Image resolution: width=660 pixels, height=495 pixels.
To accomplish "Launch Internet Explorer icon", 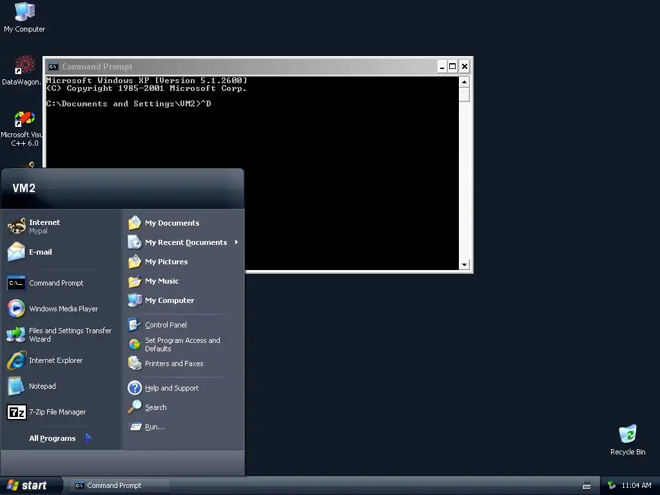I will tap(16, 360).
